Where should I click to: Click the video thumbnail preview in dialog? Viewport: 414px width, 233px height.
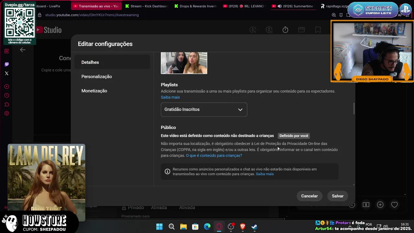point(184,63)
